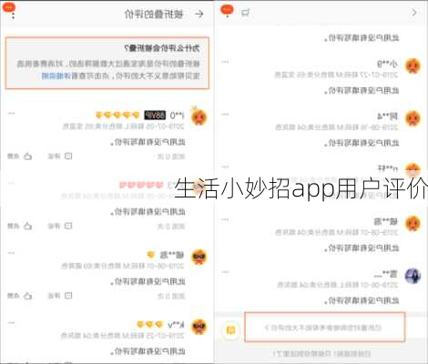This screenshot has height=364, width=428.
Task: Select username 阿**4
Action: click(387, 116)
